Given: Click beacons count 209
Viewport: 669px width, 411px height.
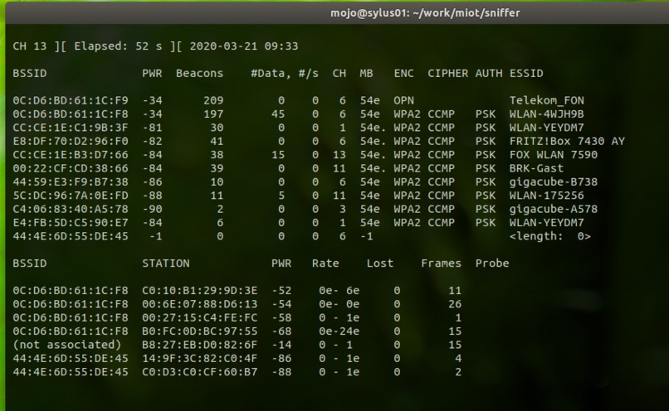Looking at the screenshot, I should (213, 100).
